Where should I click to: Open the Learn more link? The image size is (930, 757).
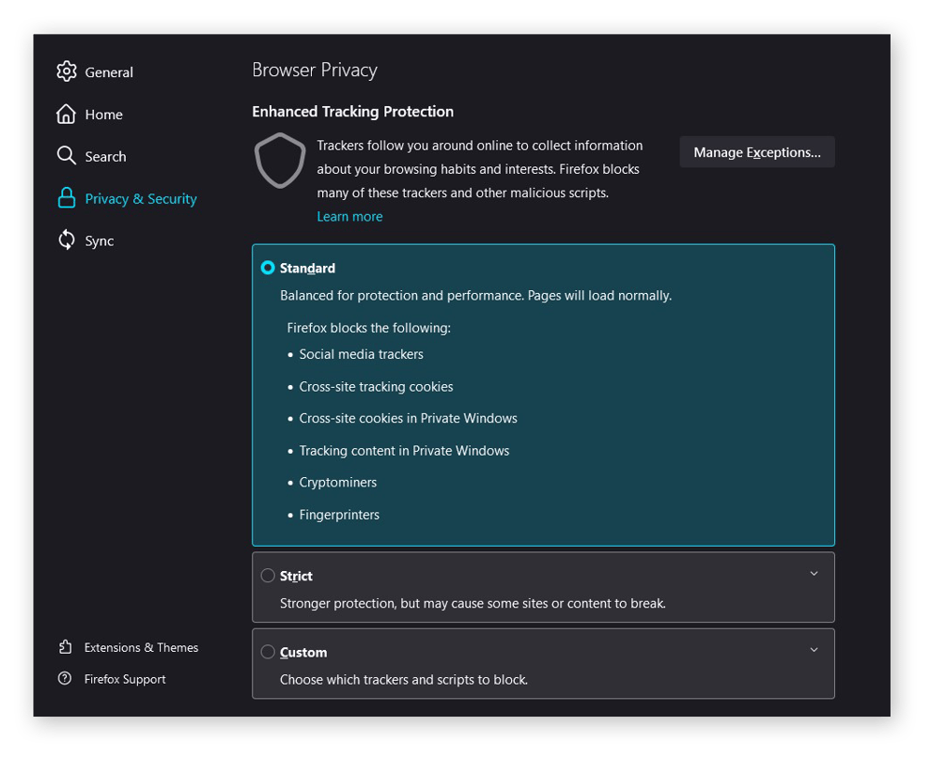coord(349,216)
